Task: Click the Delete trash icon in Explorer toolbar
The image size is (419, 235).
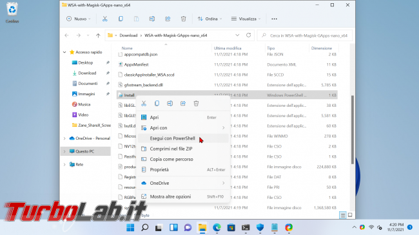Action: coord(183,19)
